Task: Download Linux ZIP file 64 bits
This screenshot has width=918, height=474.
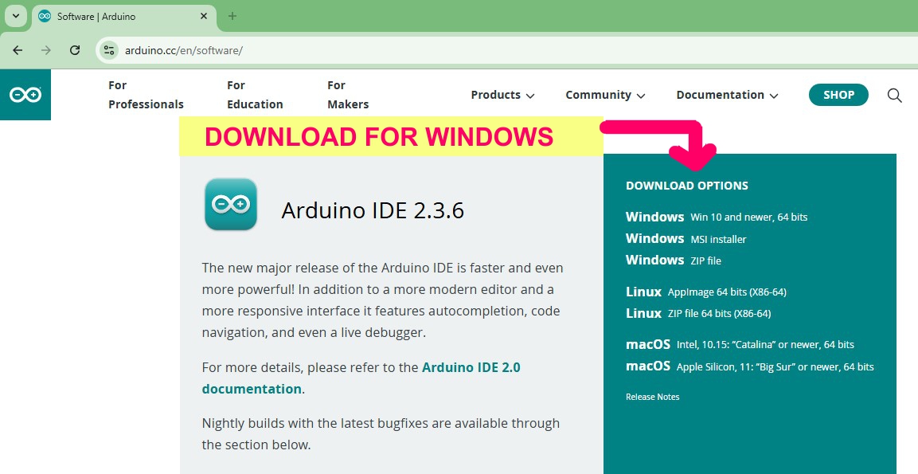Action: coord(698,313)
